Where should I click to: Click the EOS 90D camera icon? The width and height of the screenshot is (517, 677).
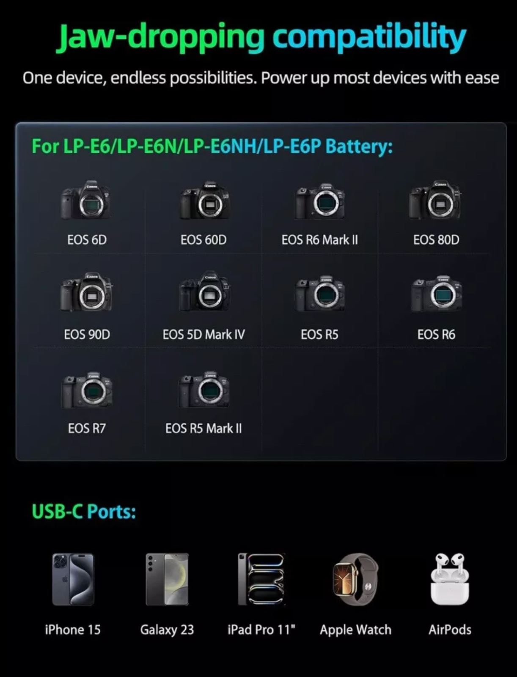tap(86, 292)
